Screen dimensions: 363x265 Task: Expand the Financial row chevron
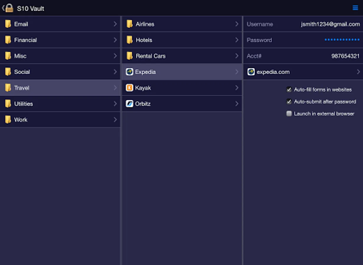(x=115, y=40)
